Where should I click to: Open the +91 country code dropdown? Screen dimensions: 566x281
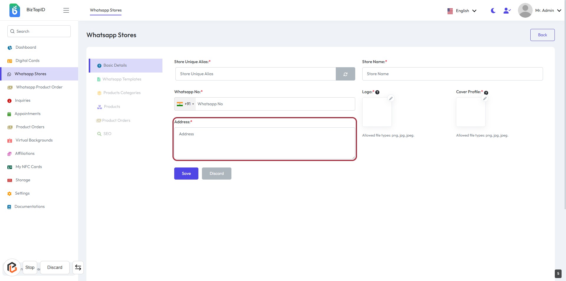point(185,104)
